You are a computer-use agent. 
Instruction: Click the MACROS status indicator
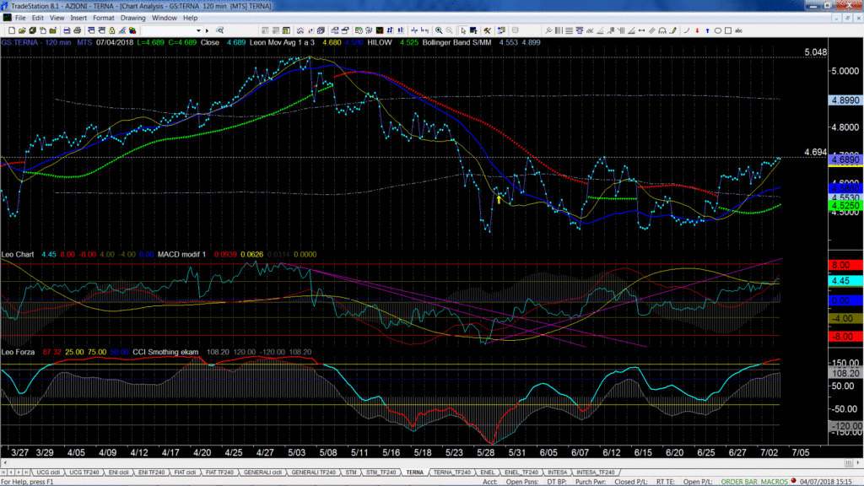click(x=774, y=482)
